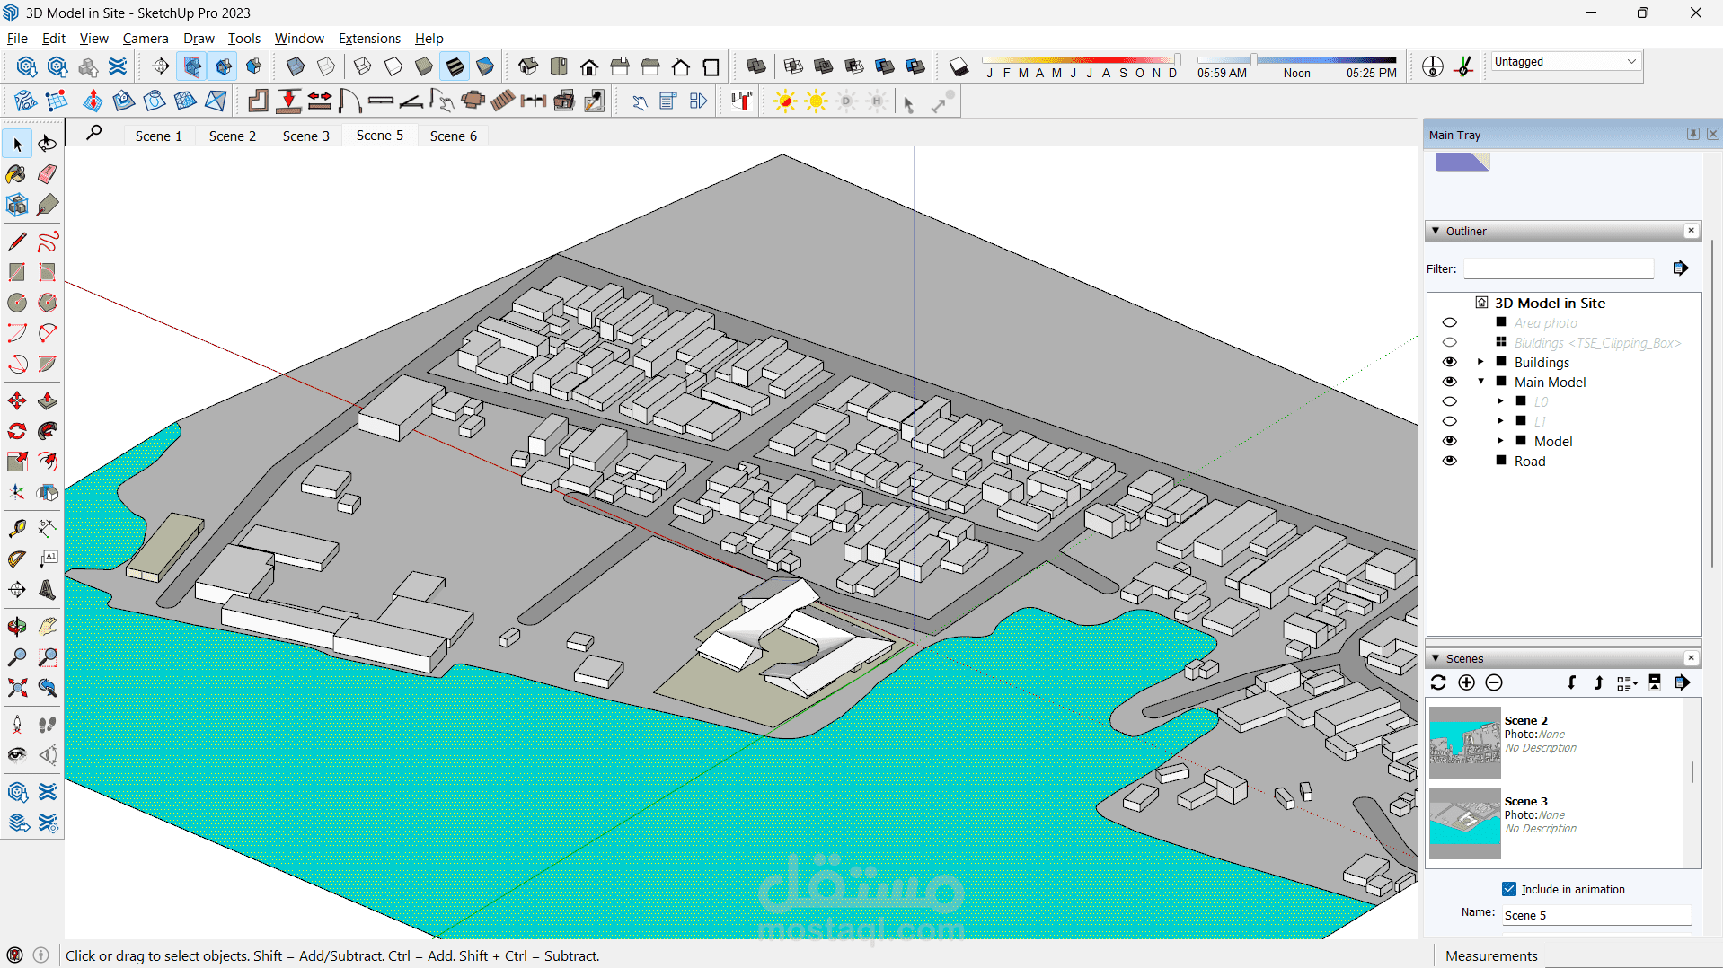Switch to the Iso view icon
The height and width of the screenshot is (968, 1723).
click(x=527, y=67)
